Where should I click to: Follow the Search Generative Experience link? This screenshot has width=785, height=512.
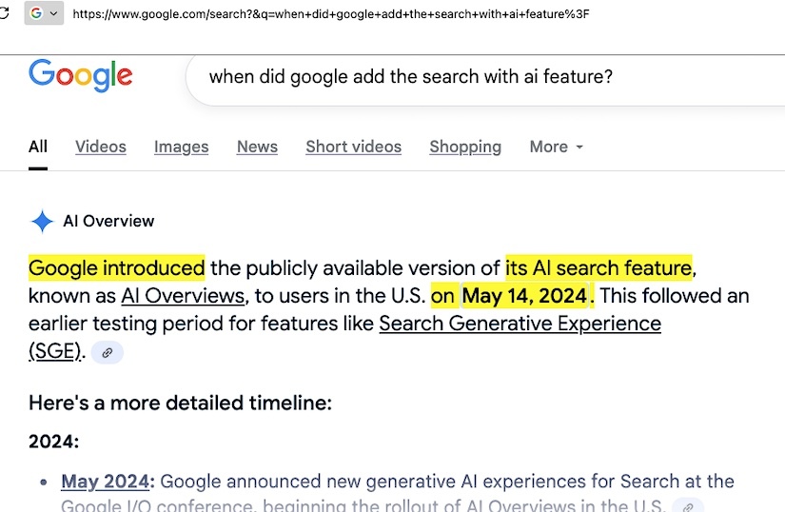(520, 324)
